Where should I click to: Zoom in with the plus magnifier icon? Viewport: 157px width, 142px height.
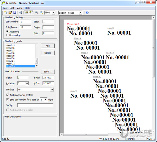pos(37,13)
